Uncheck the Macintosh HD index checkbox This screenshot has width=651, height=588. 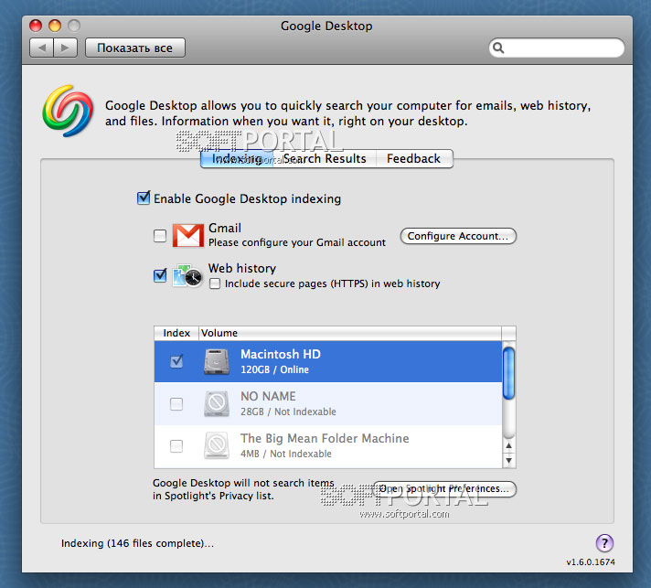click(176, 361)
